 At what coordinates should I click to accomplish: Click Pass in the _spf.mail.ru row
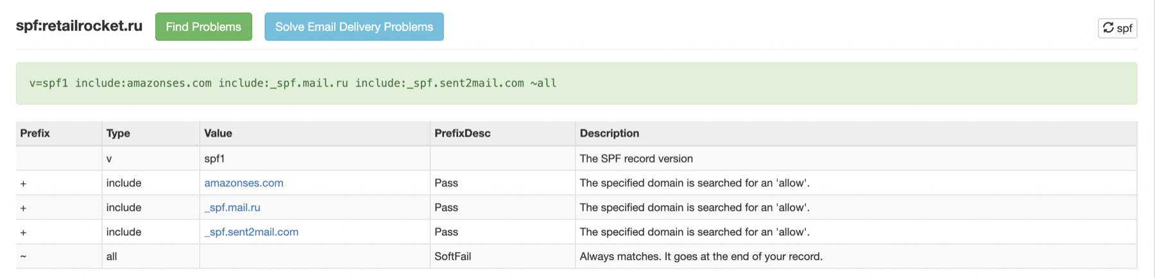(x=447, y=208)
